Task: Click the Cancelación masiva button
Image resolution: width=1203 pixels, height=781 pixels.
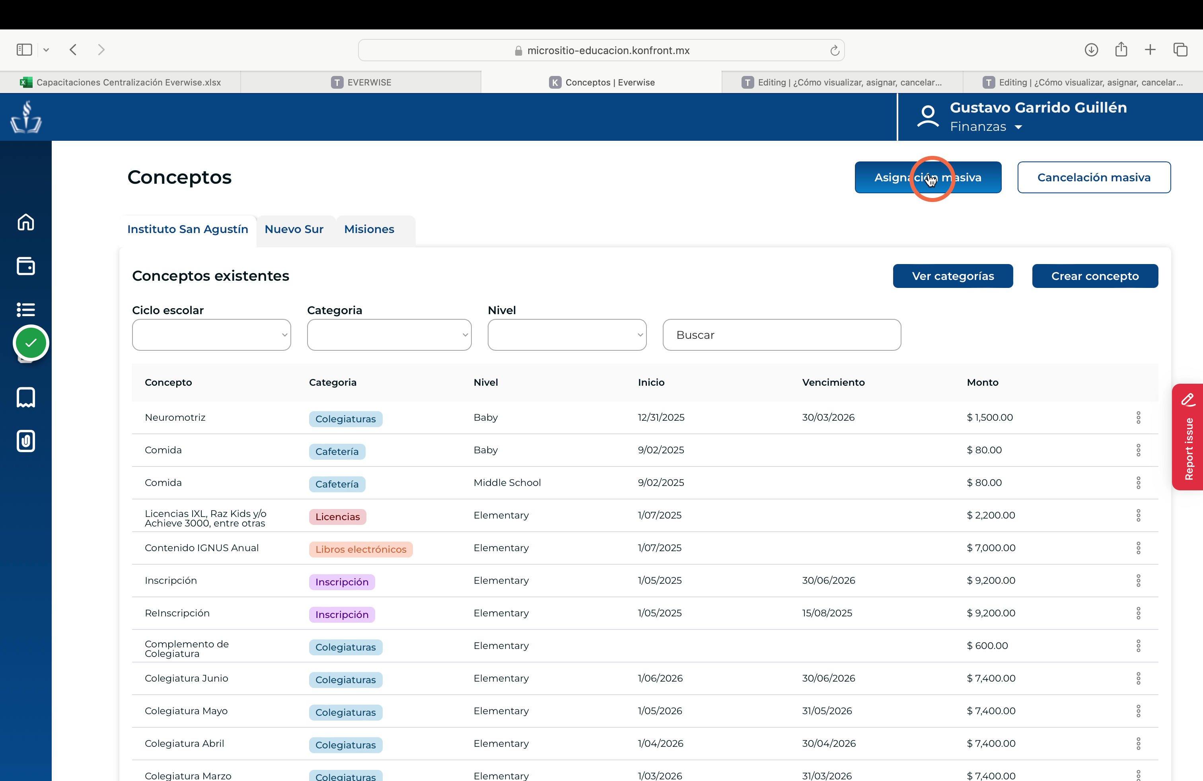Action: [x=1093, y=177]
